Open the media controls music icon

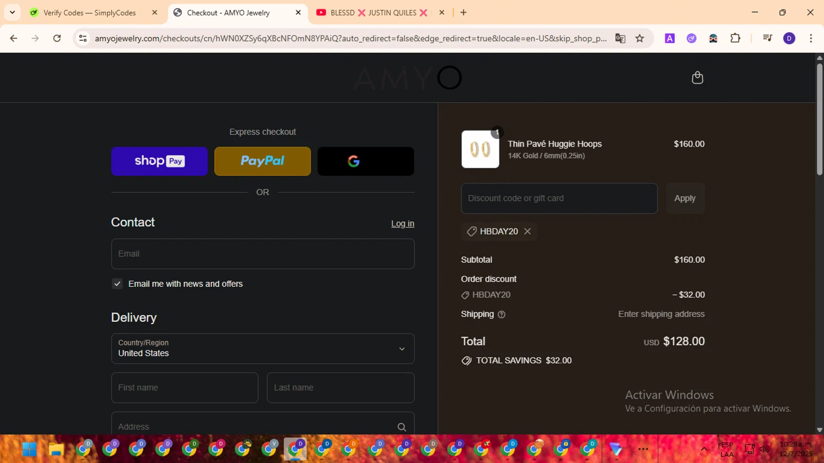coord(767,38)
